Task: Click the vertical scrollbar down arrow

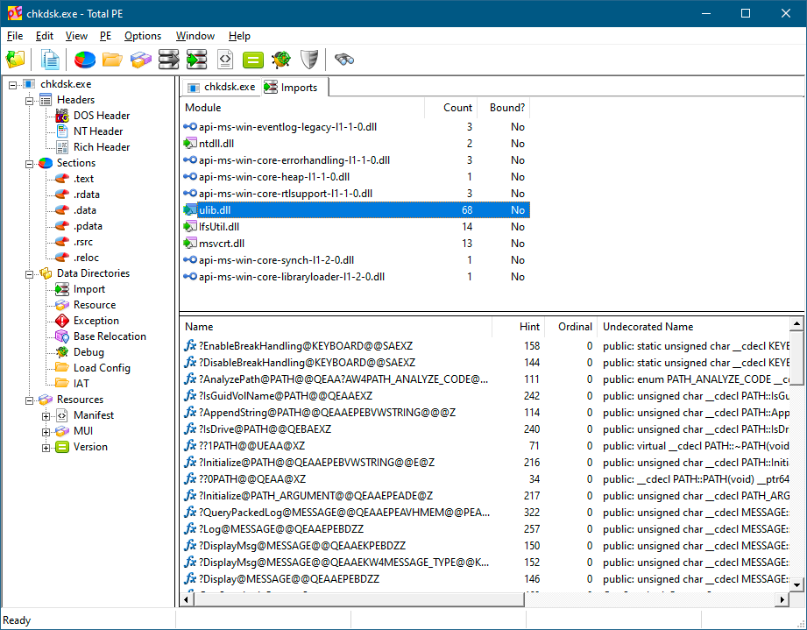Action: click(x=797, y=584)
